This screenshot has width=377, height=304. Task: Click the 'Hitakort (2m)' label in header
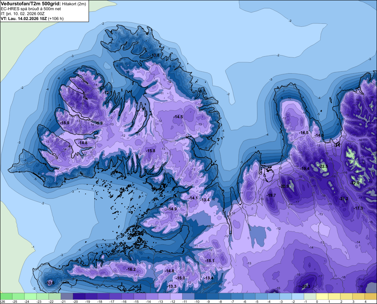pyautogui.click(x=75, y=4)
